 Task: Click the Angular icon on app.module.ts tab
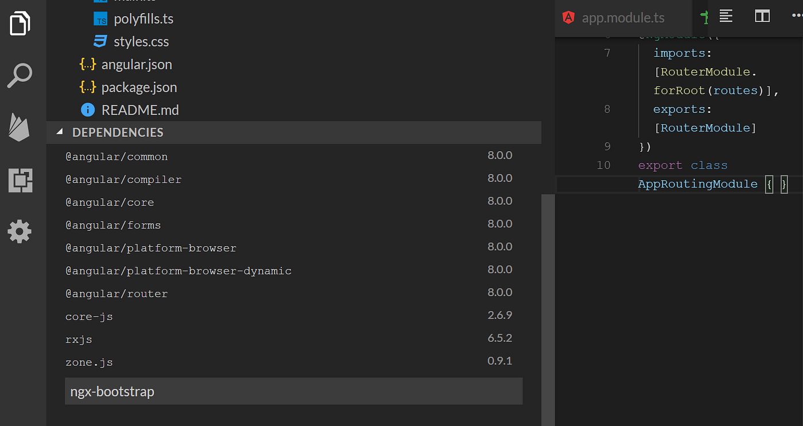(568, 17)
